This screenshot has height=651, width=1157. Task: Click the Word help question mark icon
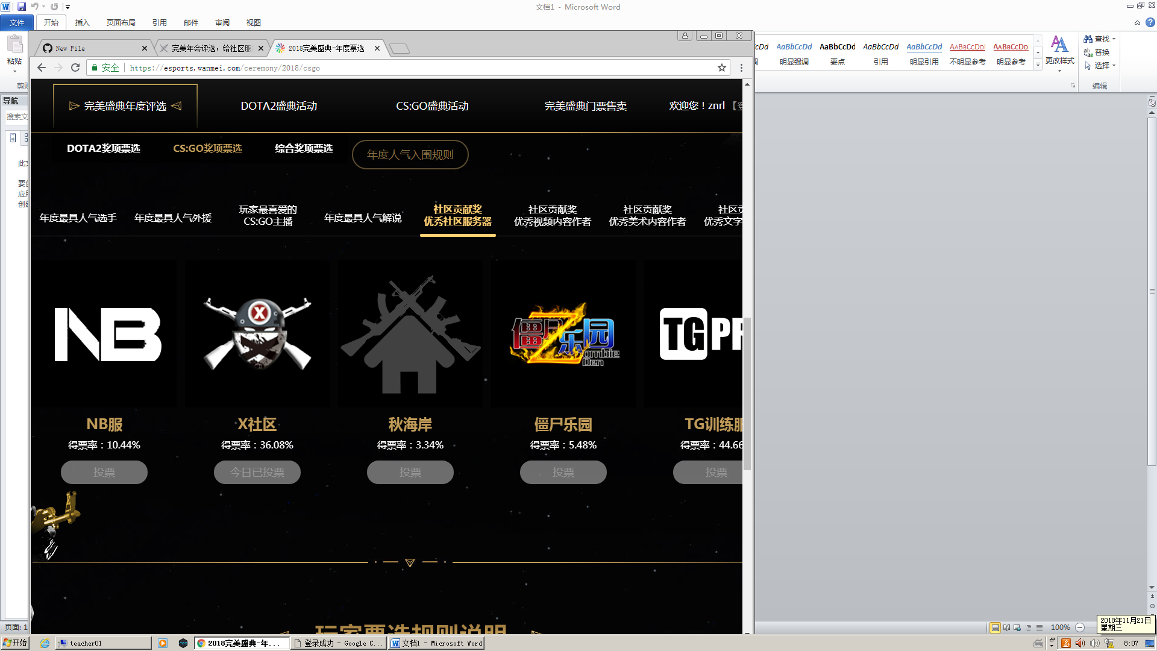click(x=1150, y=22)
